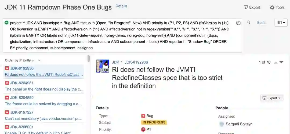The image size is (290, 134).
Task: Expand the Order by Priority options arrow
Action: (39, 60)
